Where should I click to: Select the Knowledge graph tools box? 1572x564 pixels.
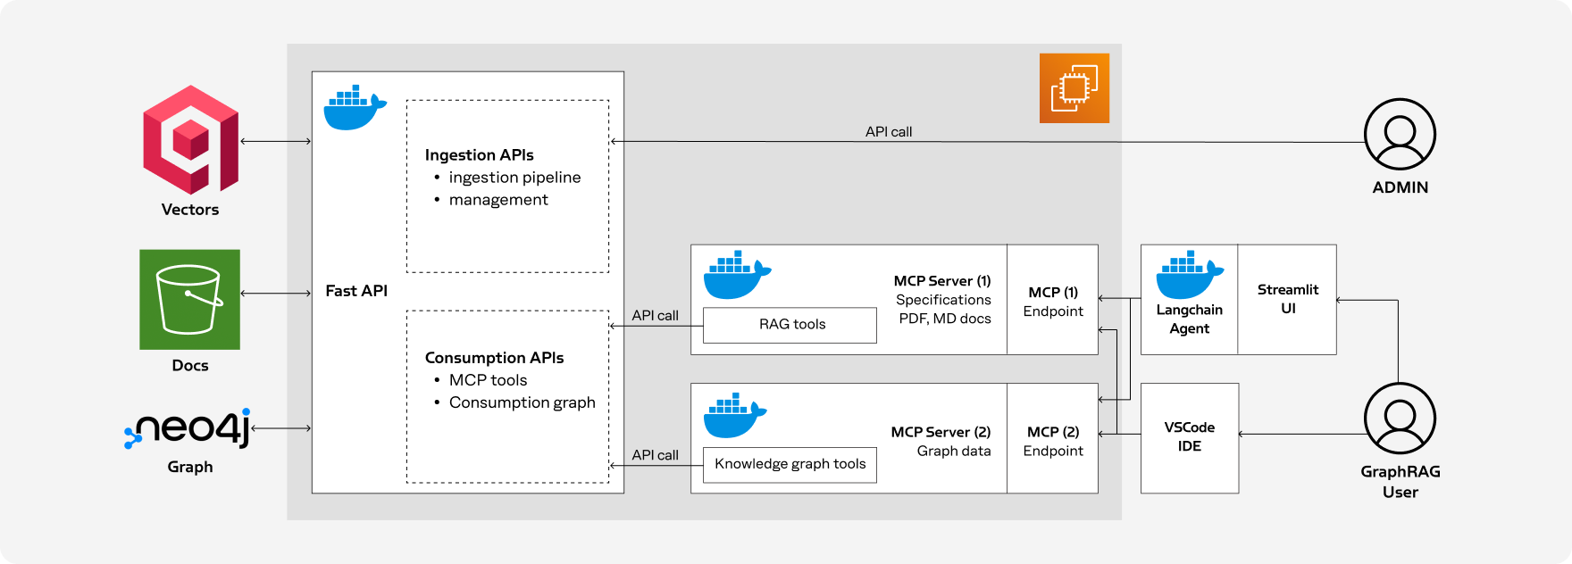click(790, 465)
